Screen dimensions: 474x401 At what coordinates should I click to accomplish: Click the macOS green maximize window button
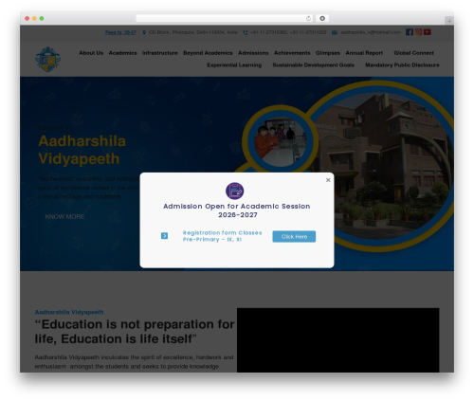point(42,18)
